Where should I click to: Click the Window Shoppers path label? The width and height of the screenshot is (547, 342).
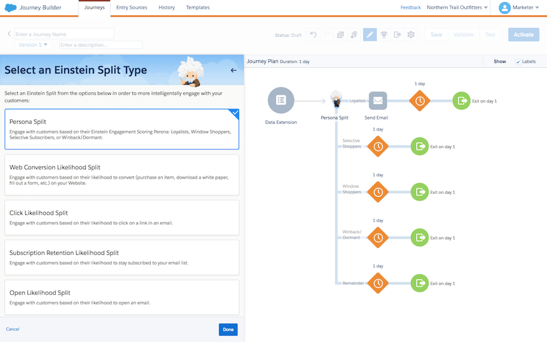(x=352, y=189)
